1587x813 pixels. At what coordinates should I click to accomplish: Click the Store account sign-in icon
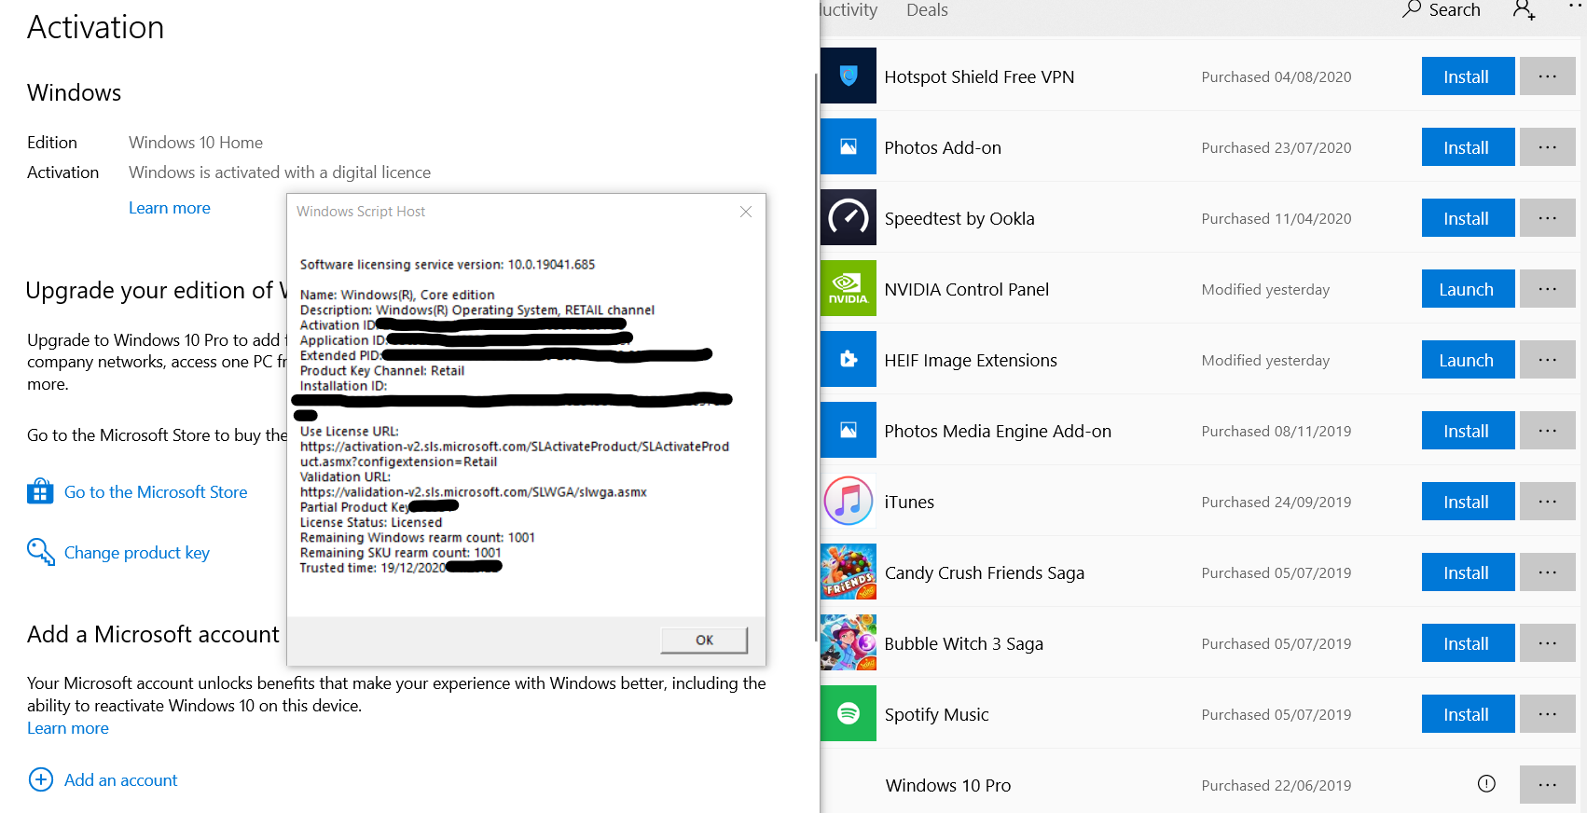1524,10
